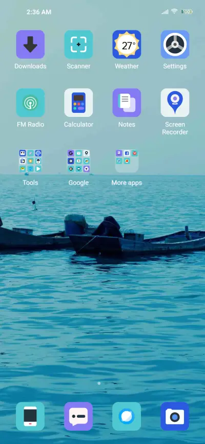Viewport: 205px width, 444px height.
Task: Tap the Calculator label
Action: [x=78, y=125]
